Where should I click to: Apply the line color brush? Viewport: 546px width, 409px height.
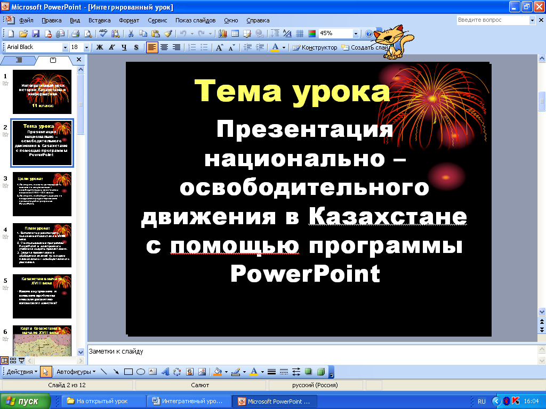tap(236, 372)
